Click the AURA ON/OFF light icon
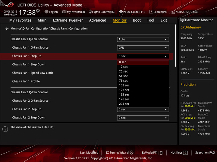Viewport: 217px width, 162px height. coord(173,12)
